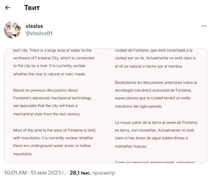Open the vississ display name profile

pos(34,26)
